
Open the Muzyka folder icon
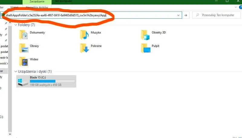coord(84,35)
